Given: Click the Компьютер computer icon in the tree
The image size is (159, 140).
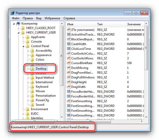Looking at the screenshot, I should (18, 24).
